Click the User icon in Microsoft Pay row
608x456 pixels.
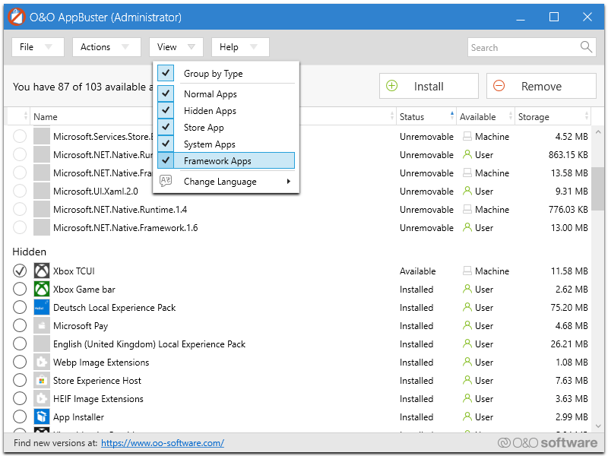pyautogui.click(x=467, y=325)
